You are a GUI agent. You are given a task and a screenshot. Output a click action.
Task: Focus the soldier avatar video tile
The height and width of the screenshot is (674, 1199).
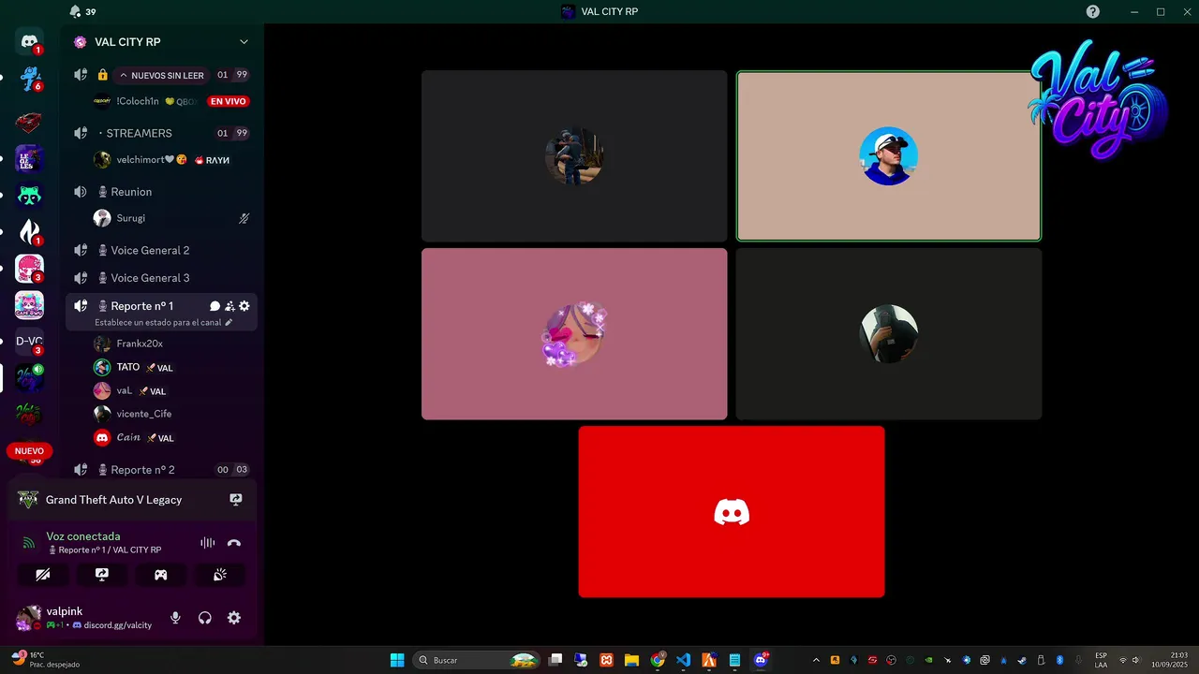[574, 156]
